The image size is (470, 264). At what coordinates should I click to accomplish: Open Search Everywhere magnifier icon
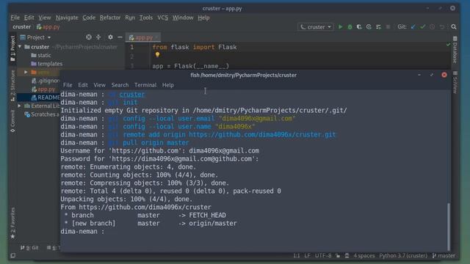[x=454, y=27]
